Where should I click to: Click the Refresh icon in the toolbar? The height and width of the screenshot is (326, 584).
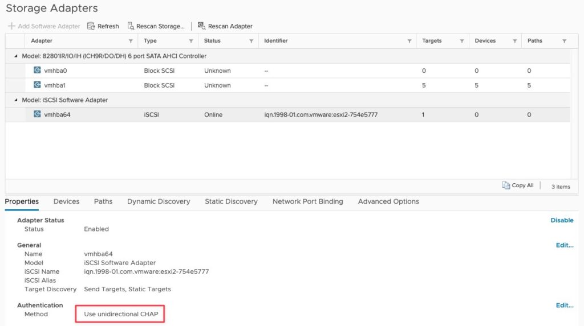91,26
